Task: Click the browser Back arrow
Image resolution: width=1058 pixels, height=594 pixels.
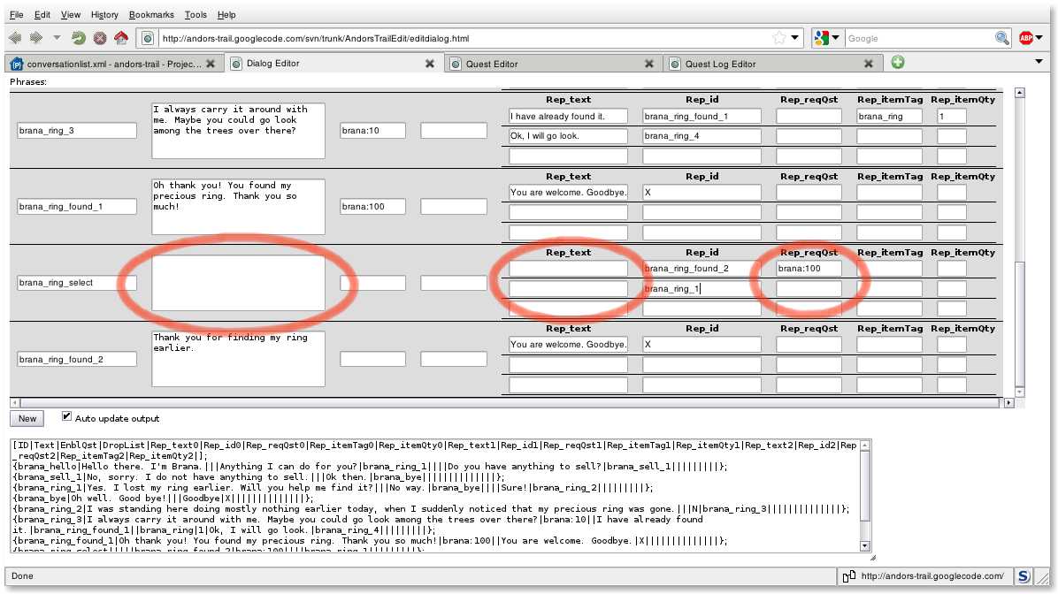Action: coord(15,38)
